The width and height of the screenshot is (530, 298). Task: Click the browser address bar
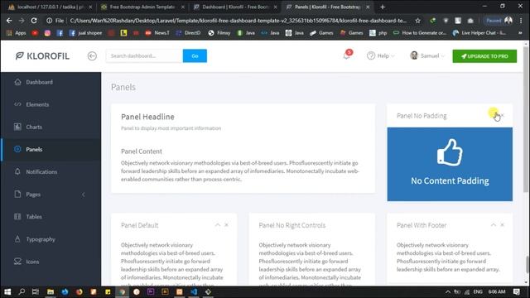238,21
